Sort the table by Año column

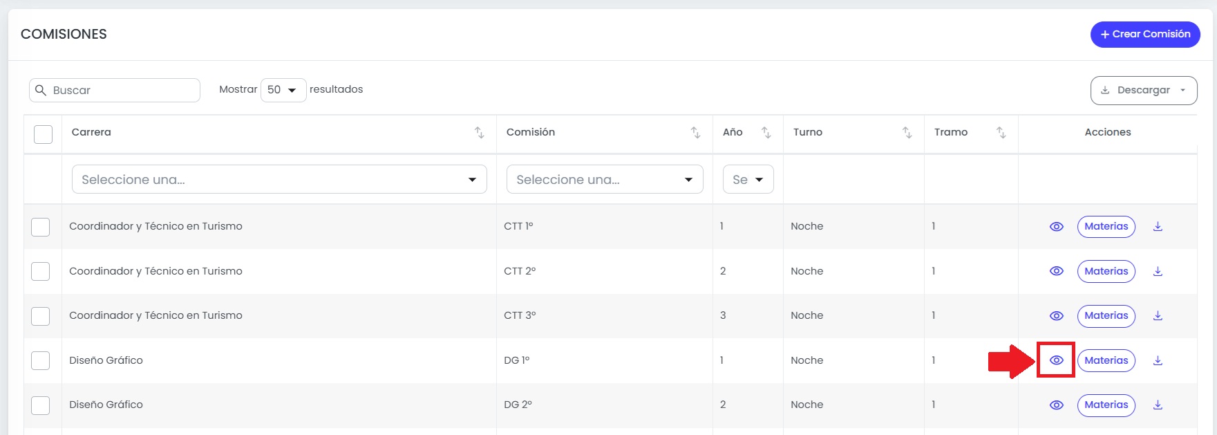click(x=766, y=133)
